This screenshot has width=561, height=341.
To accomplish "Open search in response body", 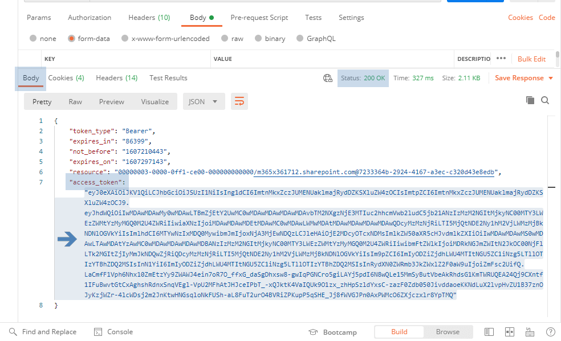I will coord(545,100).
